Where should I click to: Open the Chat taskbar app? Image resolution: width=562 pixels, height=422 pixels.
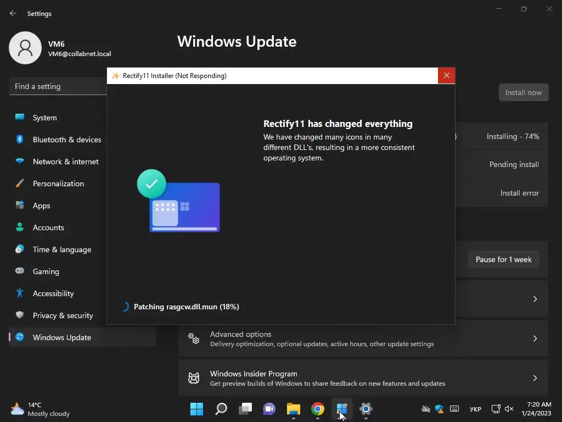[269, 409]
